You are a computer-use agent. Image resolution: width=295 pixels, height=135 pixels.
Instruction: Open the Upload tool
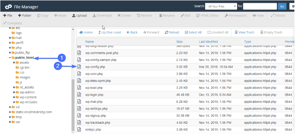point(79,16)
